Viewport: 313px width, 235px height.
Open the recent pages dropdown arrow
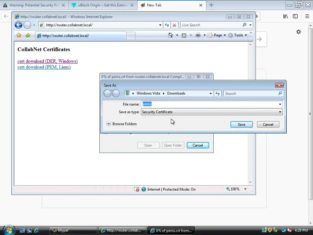click(34, 25)
